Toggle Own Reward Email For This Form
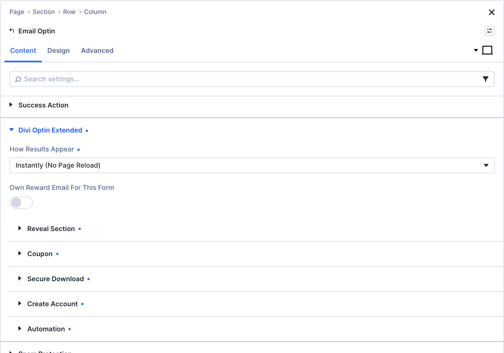 click(x=21, y=203)
